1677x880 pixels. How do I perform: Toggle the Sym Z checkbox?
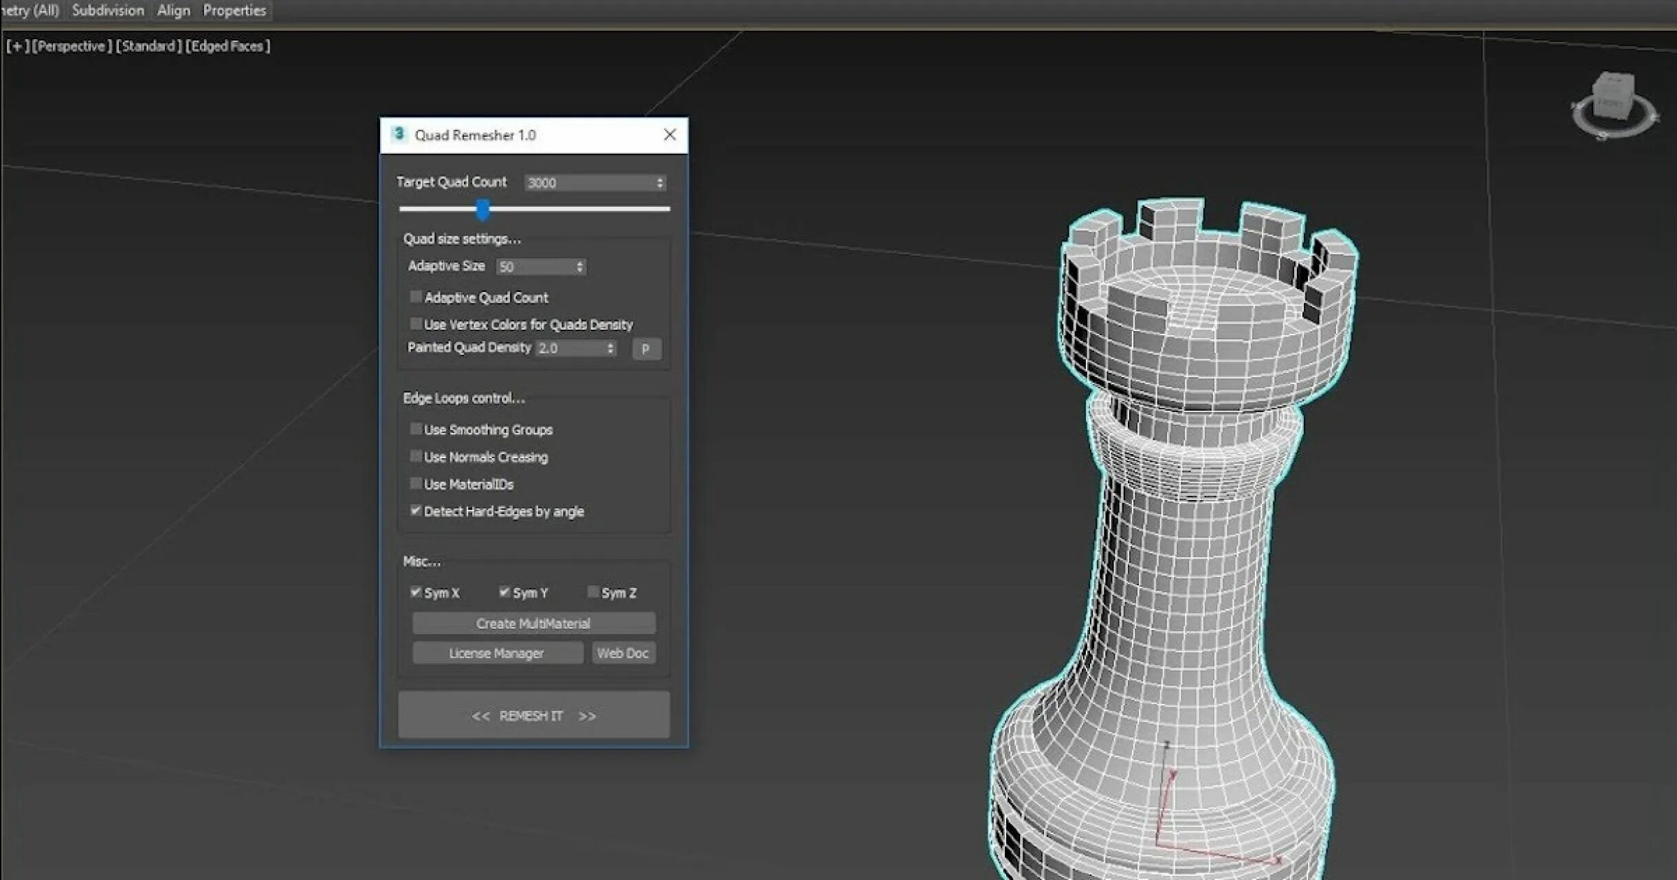(592, 591)
